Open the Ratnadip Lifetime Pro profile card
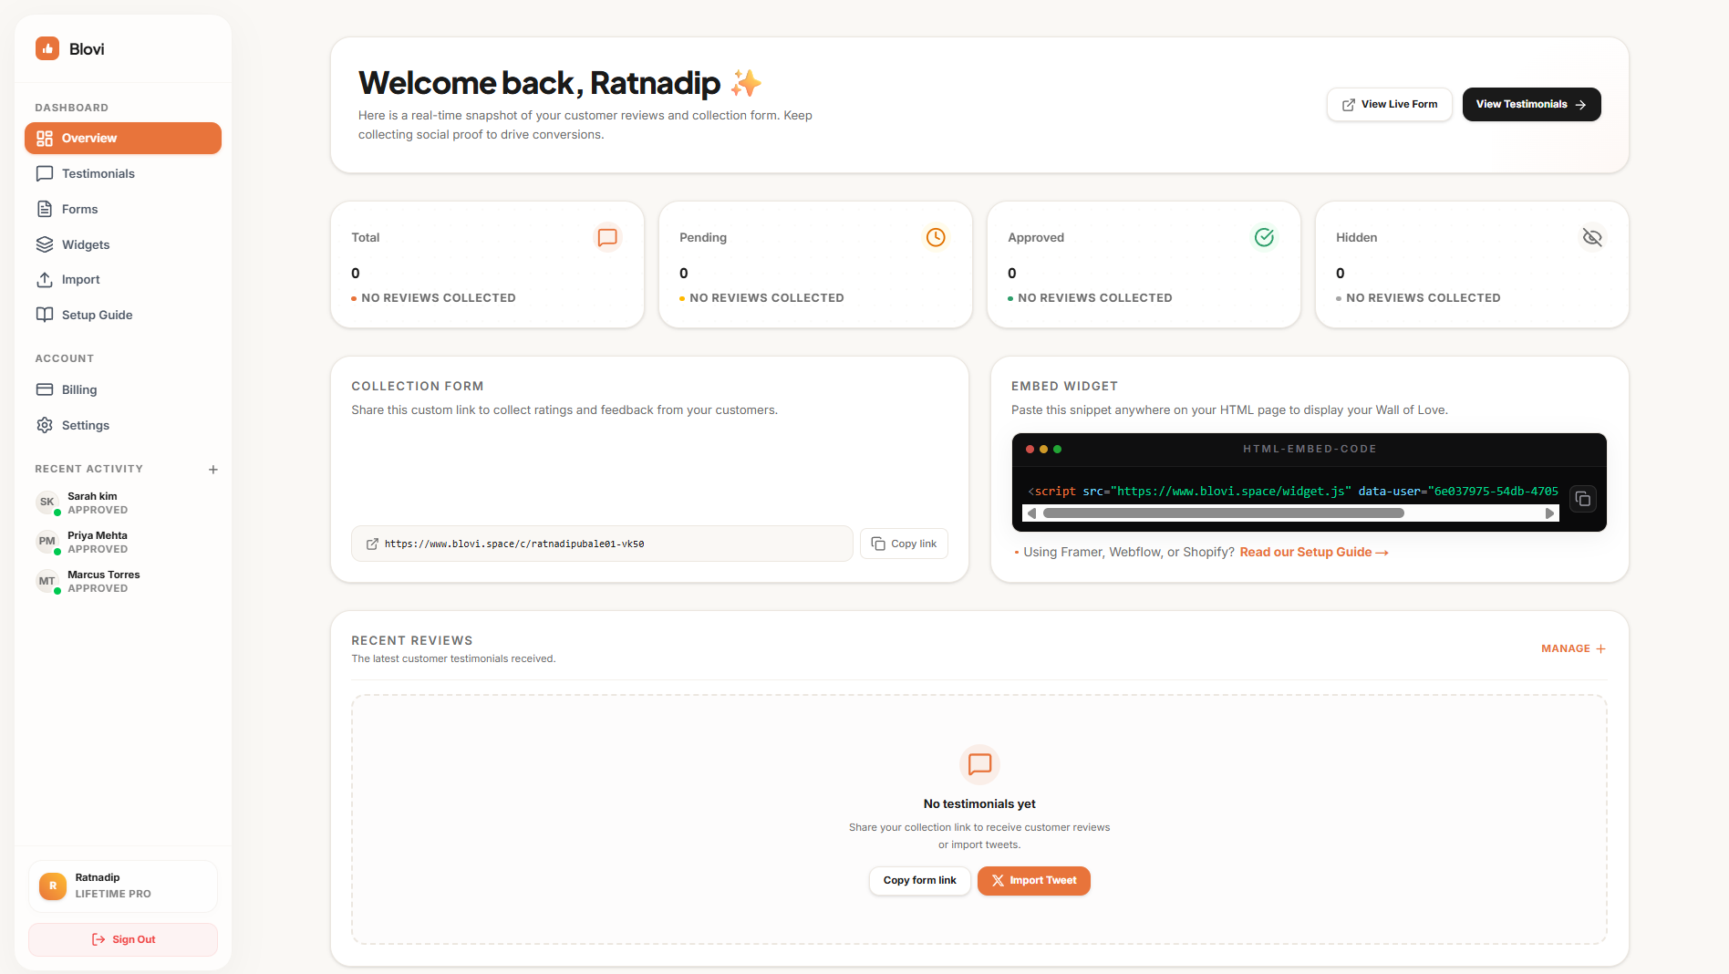 click(x=123, y=886)
